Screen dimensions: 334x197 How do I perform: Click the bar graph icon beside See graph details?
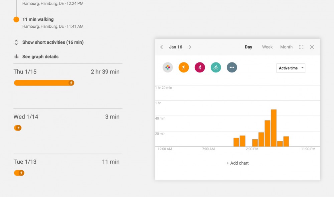point(16,56)
